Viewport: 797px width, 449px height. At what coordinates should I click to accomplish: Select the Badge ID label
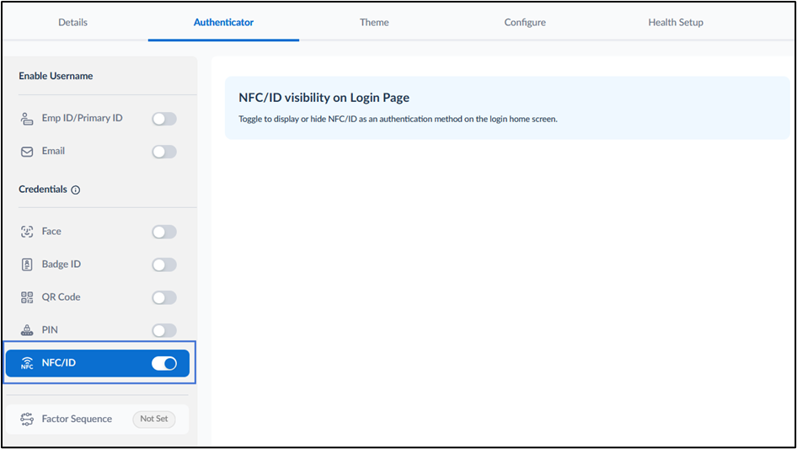[61, 265]
